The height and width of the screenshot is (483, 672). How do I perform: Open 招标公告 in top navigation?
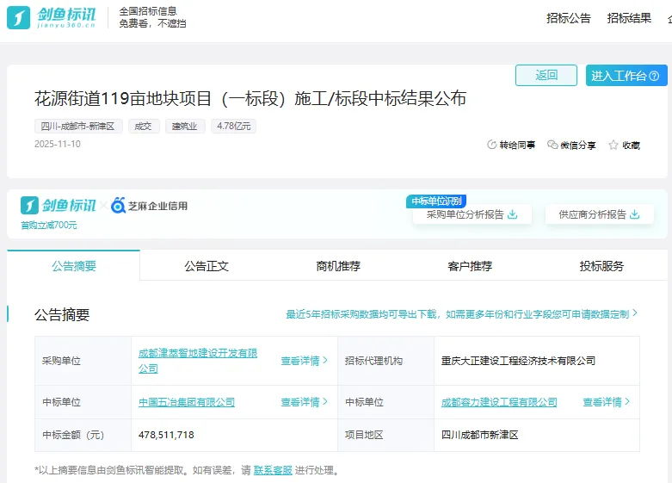click(x=569, y=18)
